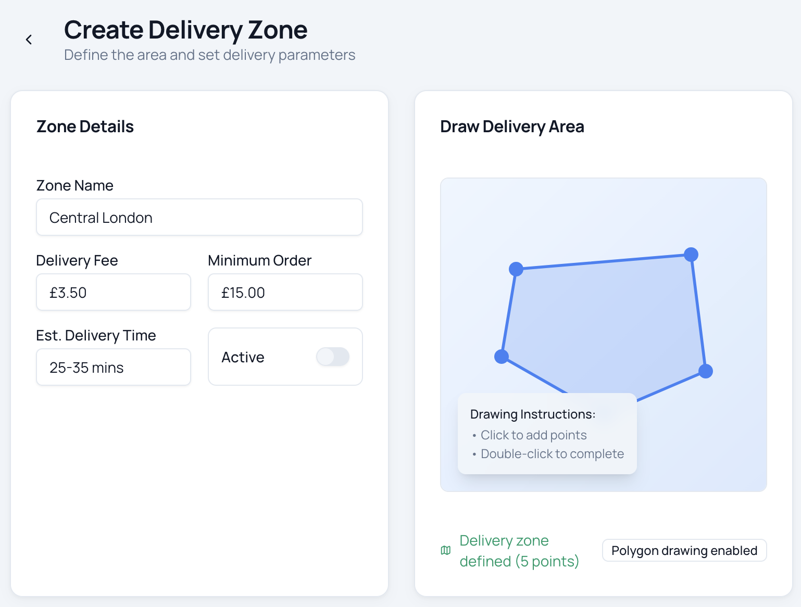801x607 pixels.
Task: Click the map icon beside delivery zone status
Action: (x=445, y=551)
